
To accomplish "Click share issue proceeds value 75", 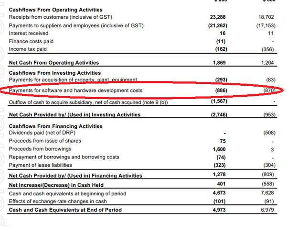I will point(223,141).
